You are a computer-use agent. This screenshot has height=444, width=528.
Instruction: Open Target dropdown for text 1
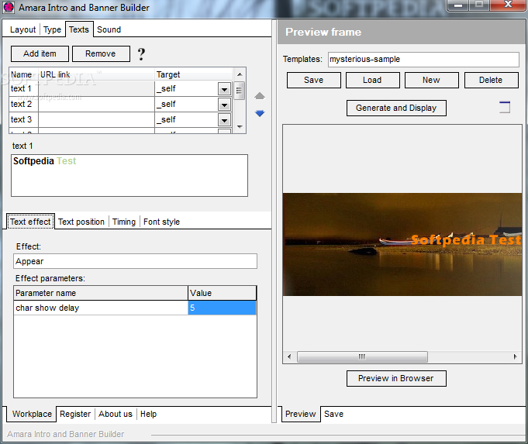(x=224, y=90)
